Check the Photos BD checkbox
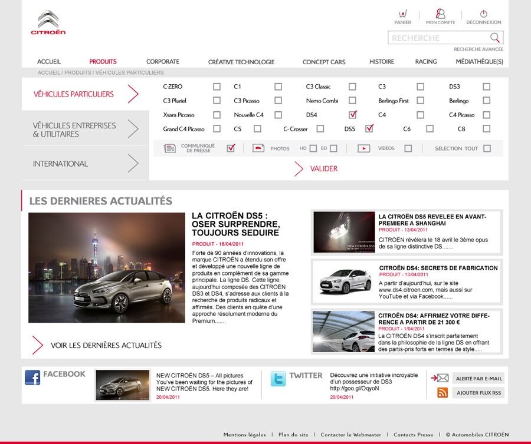Screen dimensions: 531x444 [333, 148]
